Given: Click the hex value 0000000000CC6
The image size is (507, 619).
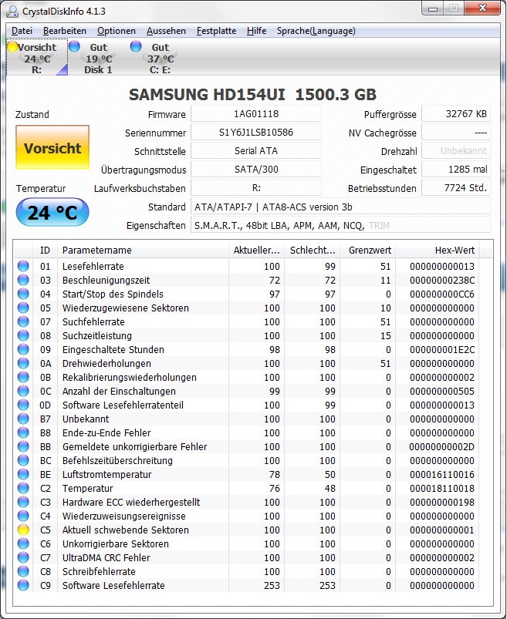Looking at the screenshot, I should tap(442, 294).
